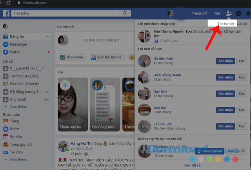Open Bảng tin options three dots
251x170 pixels.
[47, 37]
